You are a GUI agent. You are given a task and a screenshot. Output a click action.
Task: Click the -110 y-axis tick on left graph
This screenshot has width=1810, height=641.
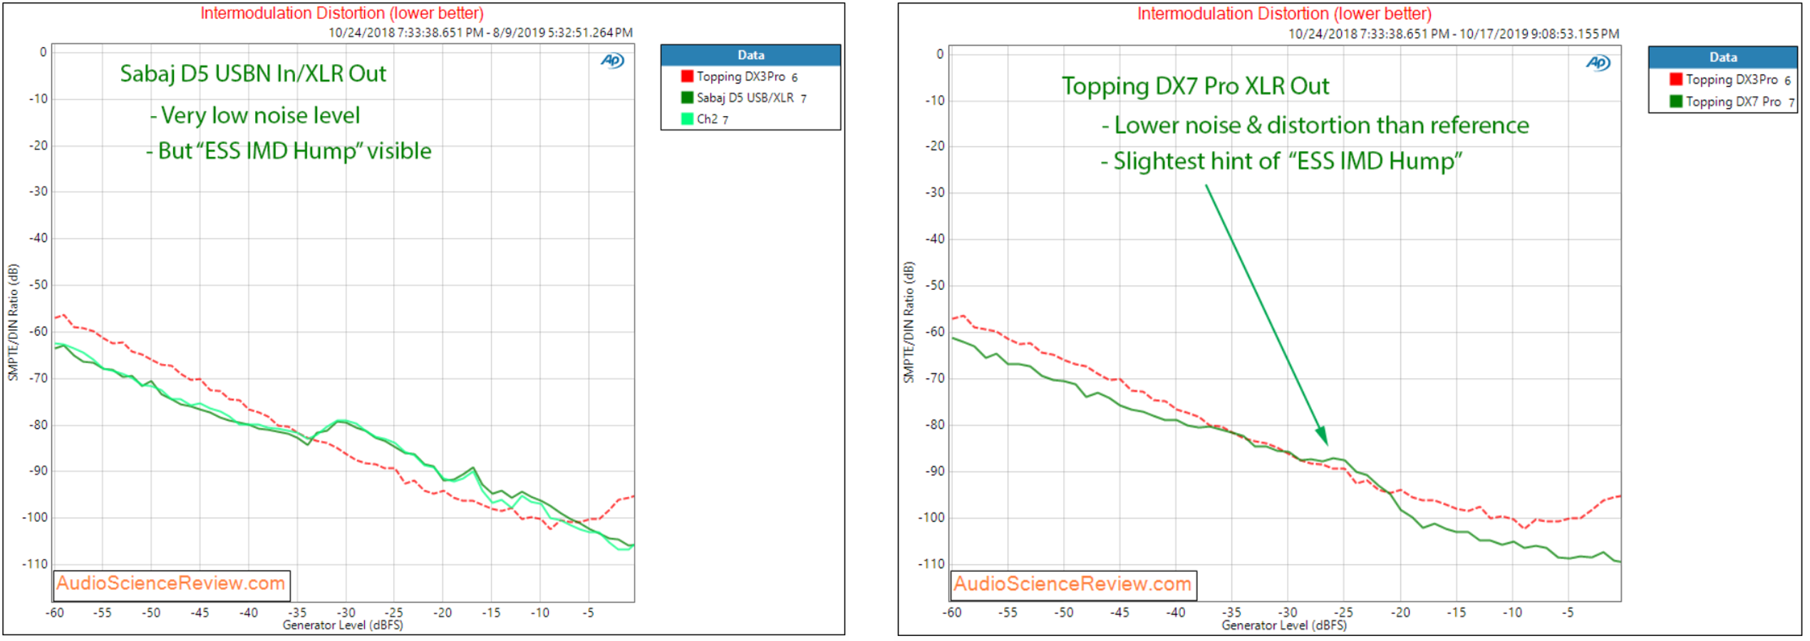34,564
